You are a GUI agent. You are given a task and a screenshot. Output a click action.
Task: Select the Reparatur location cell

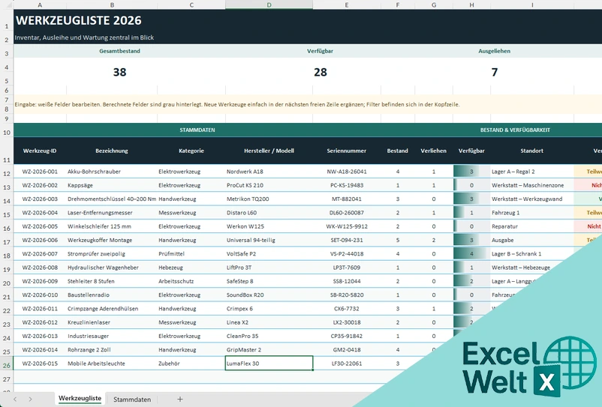point(531,226)
